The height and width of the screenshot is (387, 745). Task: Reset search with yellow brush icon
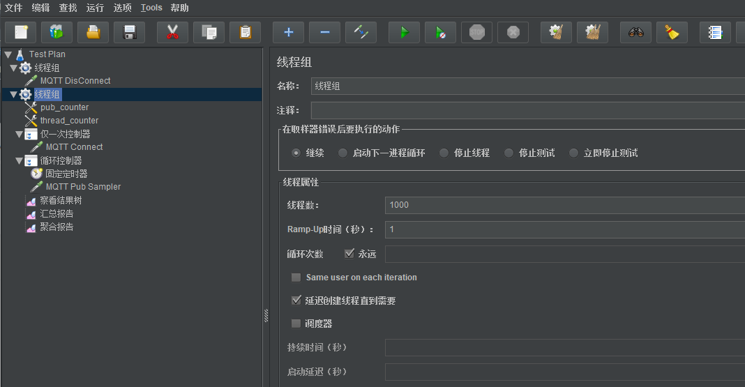point(672,32)
